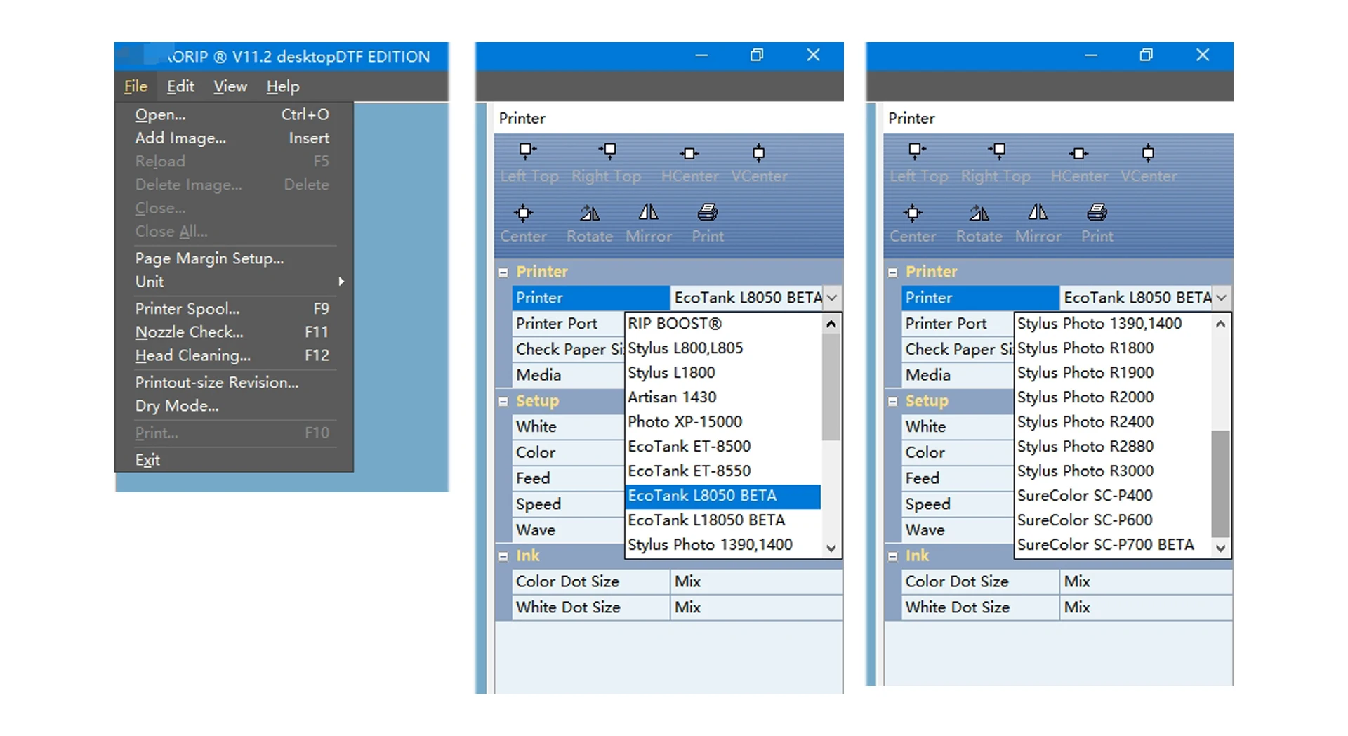Click Left Top alignment icon in right panel
Viewport: 1348px width, 736px height.
click(x=917, y=150)
